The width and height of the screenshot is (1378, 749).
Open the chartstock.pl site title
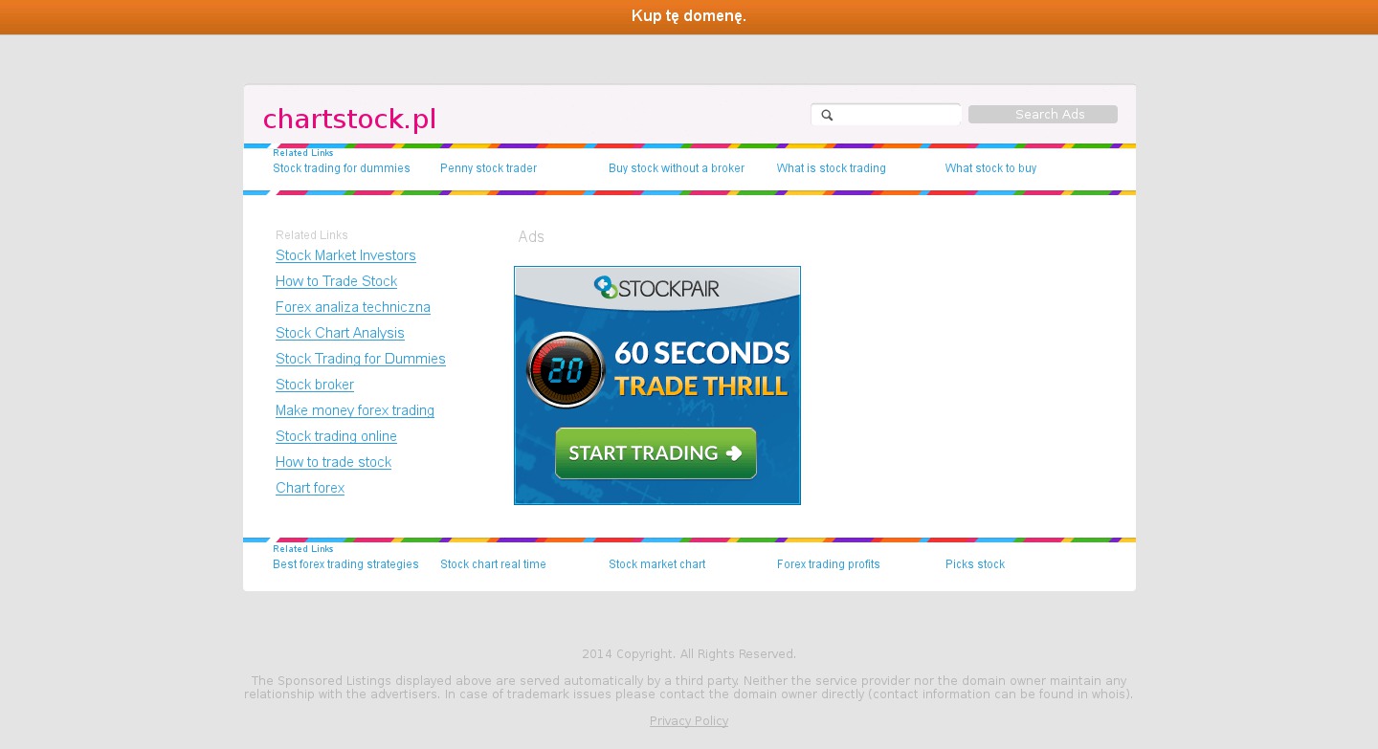click(x=349, y=120)
